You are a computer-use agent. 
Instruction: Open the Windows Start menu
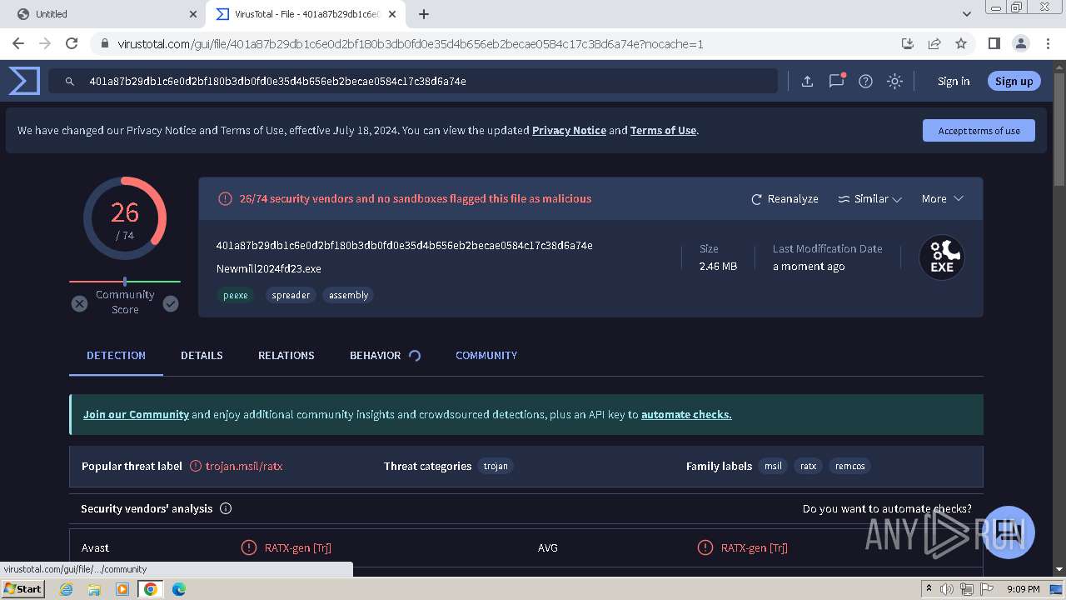coord(22,589)
